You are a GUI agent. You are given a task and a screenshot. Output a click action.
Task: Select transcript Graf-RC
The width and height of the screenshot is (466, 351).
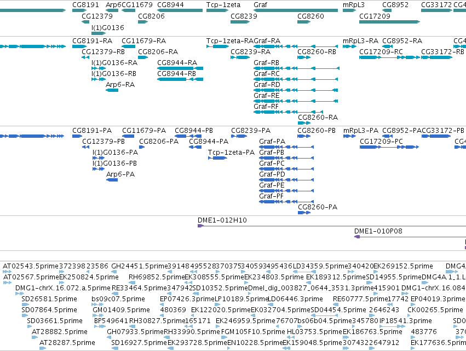pos(296,79)
